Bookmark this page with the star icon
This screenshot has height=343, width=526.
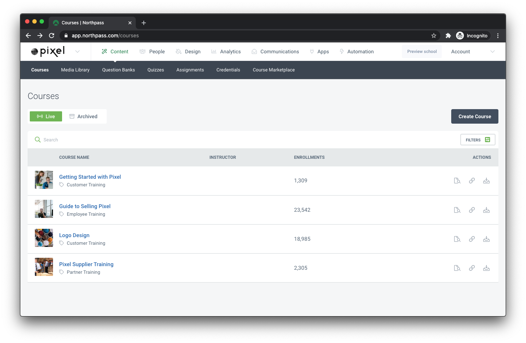pyautogui.click(x=433, y=36)
